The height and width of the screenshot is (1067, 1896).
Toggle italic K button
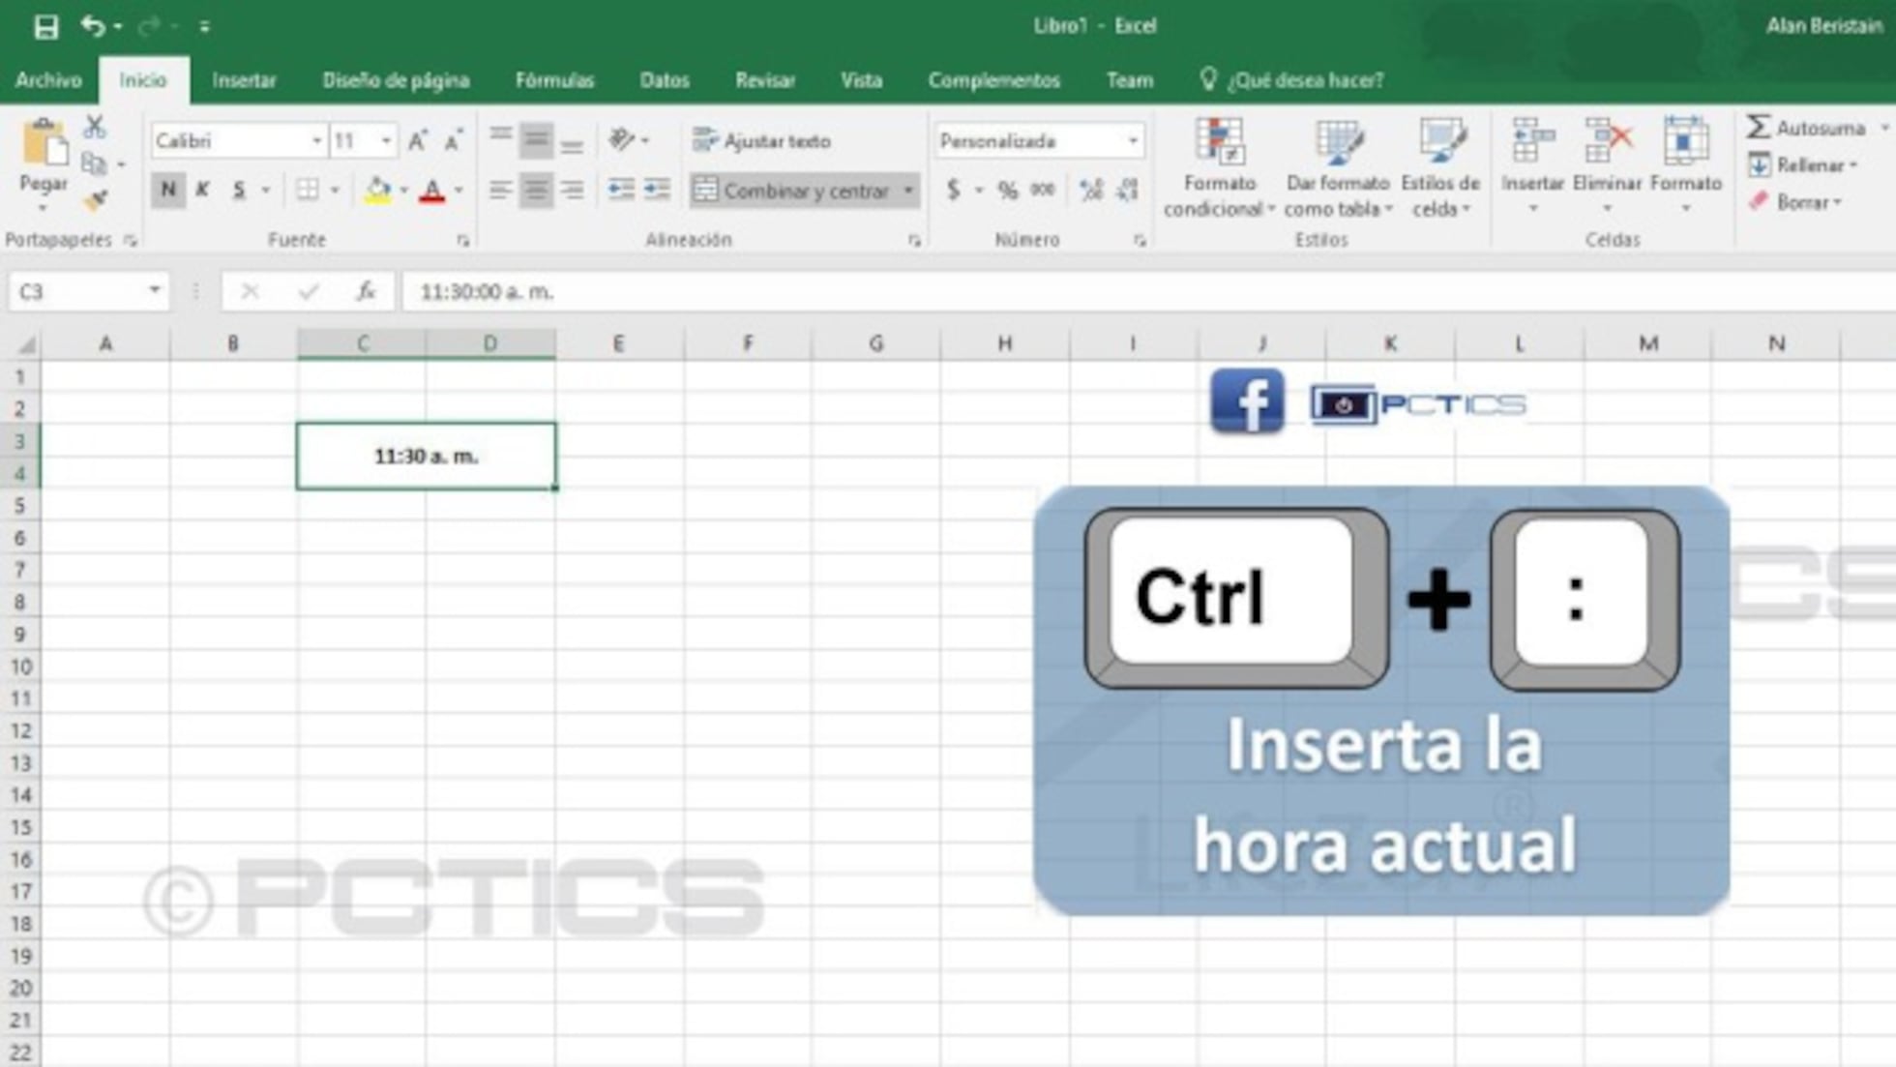tap(202, 190)
